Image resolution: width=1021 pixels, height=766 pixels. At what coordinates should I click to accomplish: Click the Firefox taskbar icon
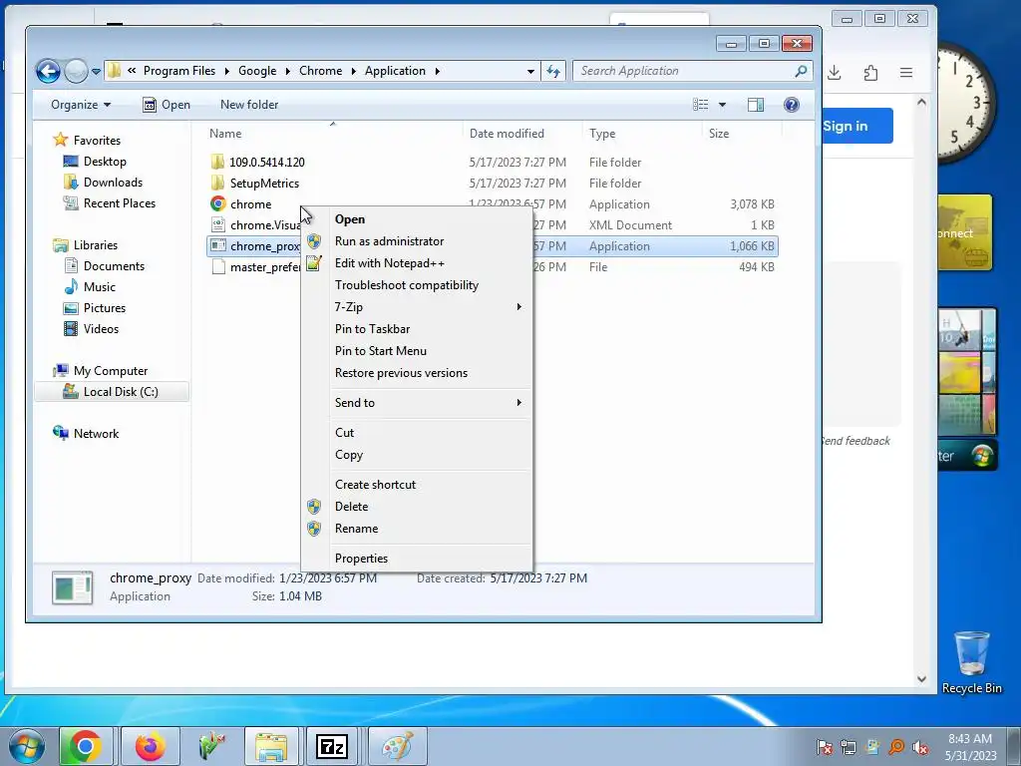(151, 746)
